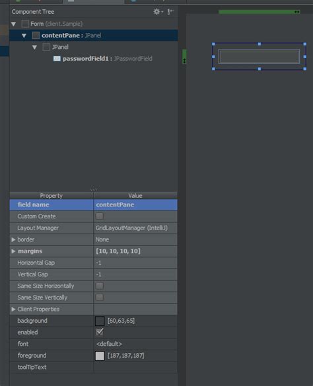Collapse the Form tree node

coord(14,24)
